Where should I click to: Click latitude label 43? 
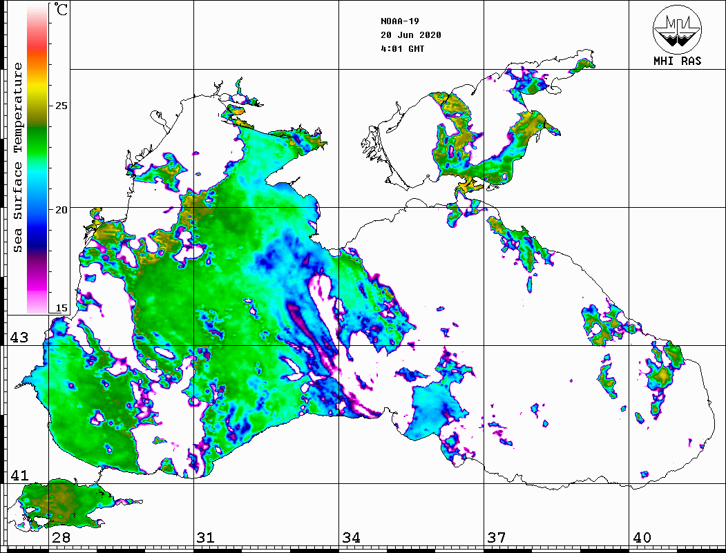coord(19,338)
